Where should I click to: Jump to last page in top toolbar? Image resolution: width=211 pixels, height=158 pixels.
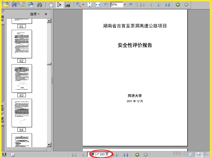tap(167, 5)
